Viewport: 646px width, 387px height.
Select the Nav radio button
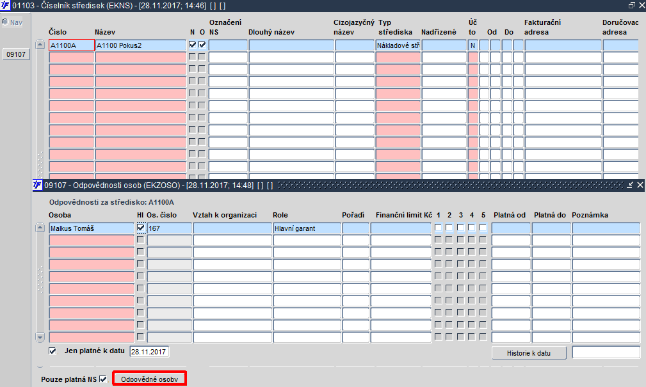click(5, 22)
